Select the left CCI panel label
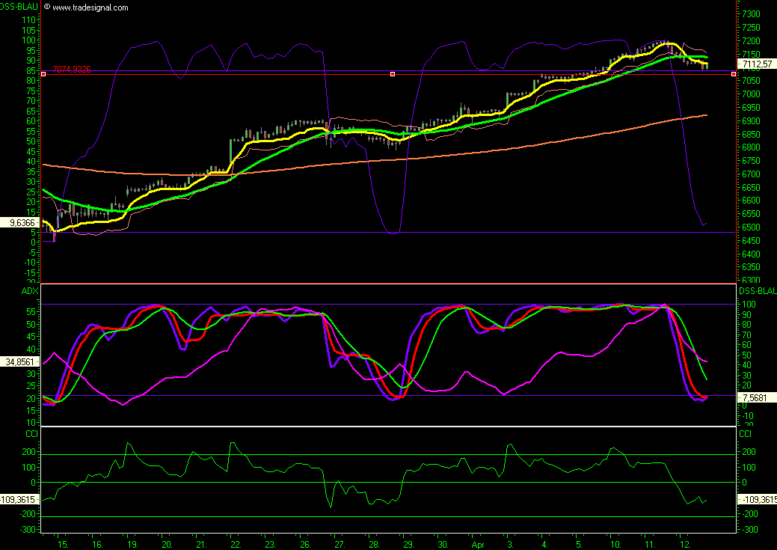This screenshot has width=777, height=550. (x=9, y=433)
